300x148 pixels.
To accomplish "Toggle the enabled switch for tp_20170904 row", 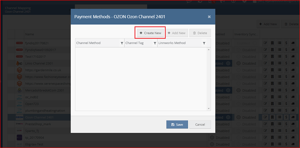I will [220, 138].
